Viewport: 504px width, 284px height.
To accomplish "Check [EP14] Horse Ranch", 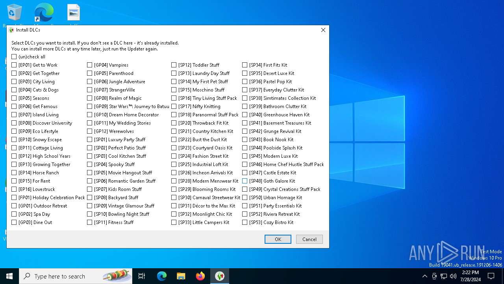I will tap(14, 173).
